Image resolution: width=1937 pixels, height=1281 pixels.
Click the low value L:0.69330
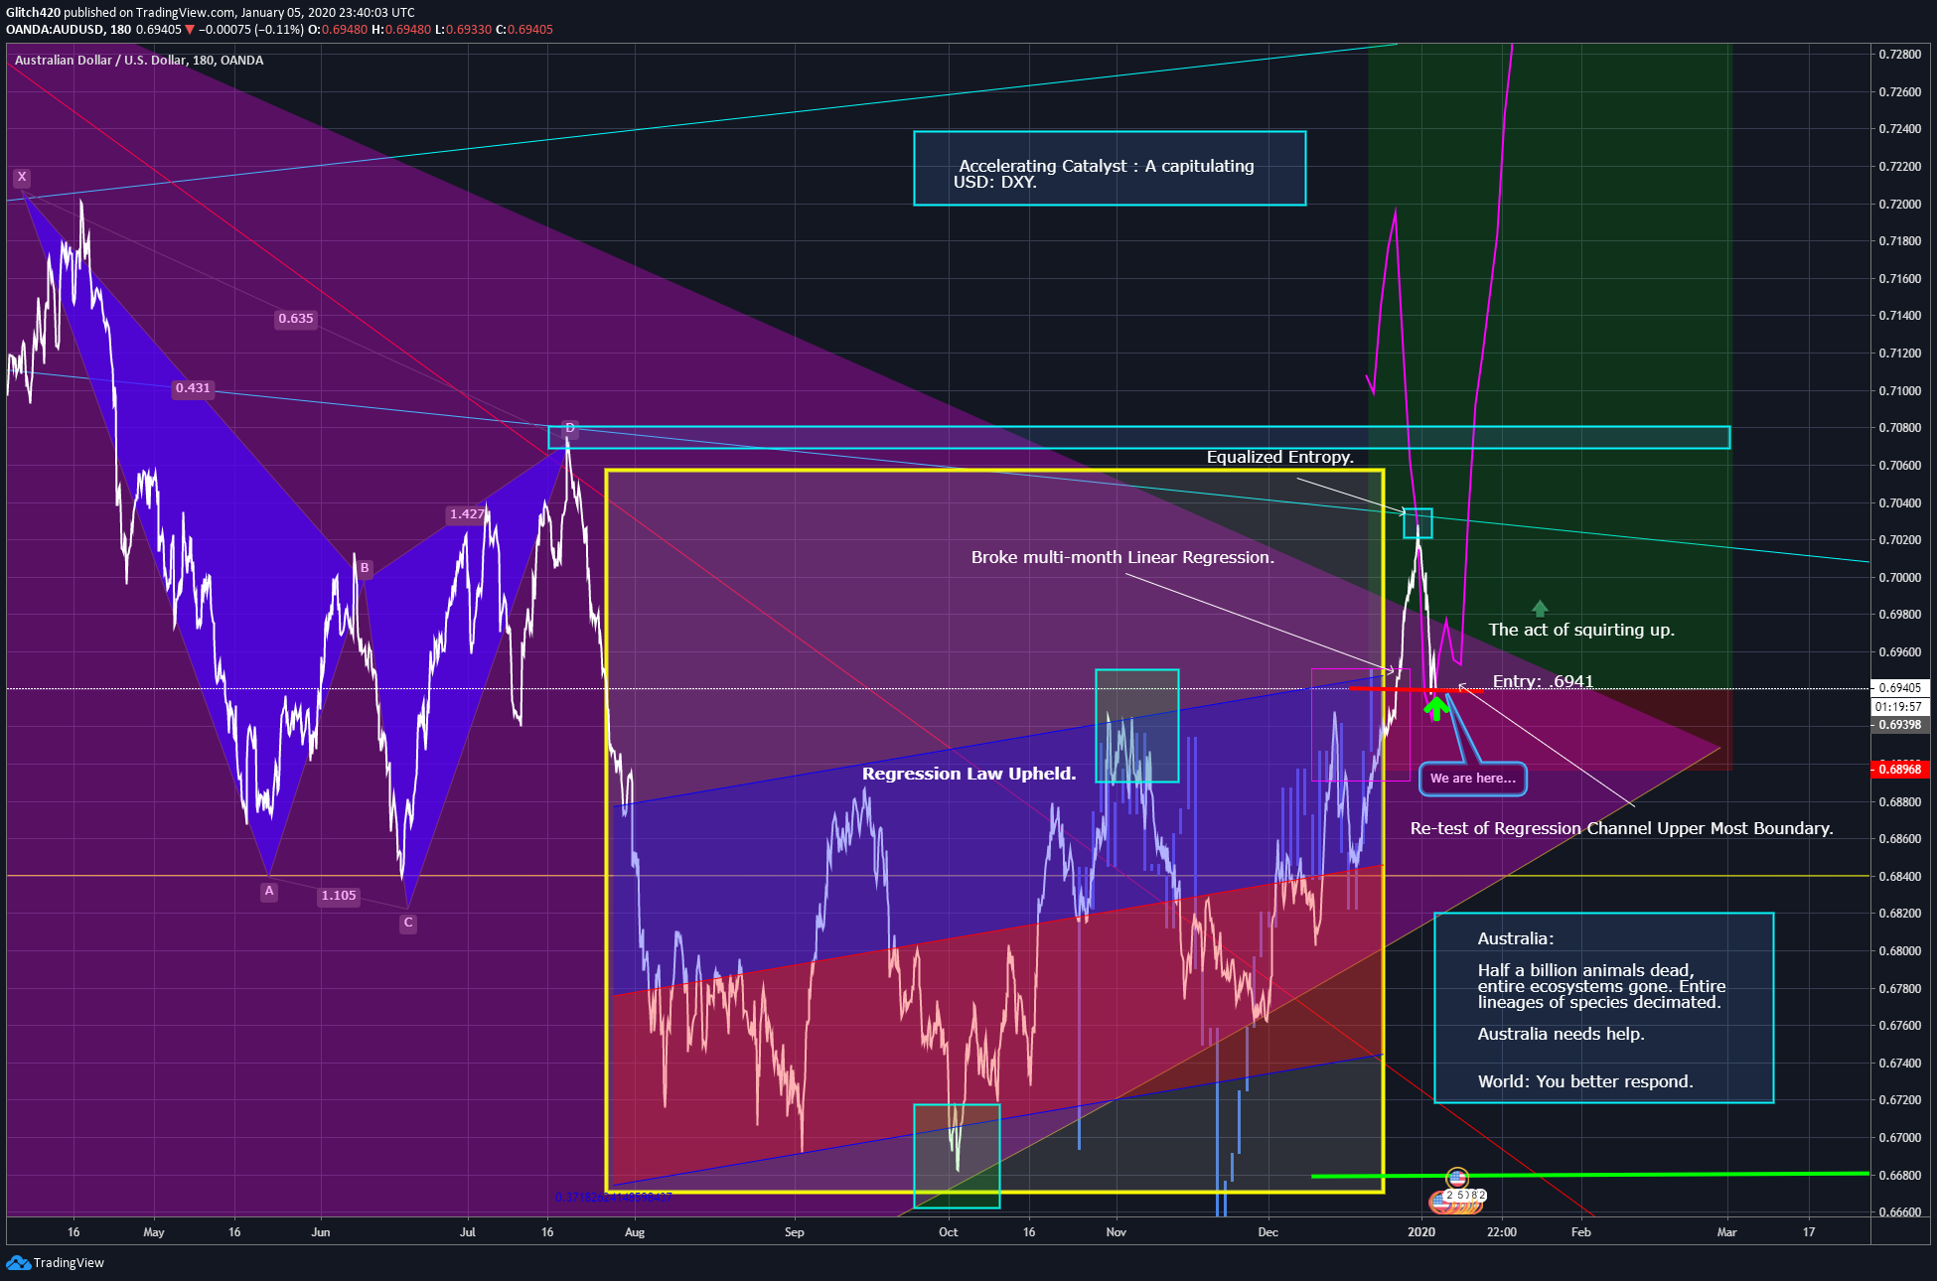(x=464, y=30)
